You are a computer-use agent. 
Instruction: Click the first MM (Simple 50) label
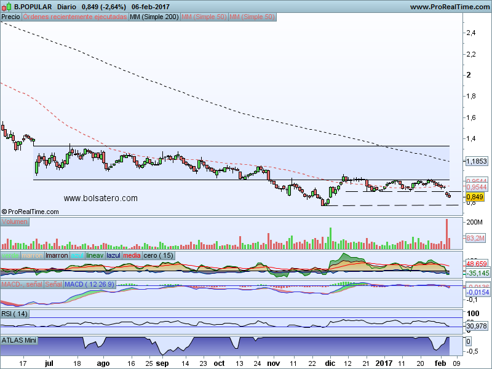point(204,17)
